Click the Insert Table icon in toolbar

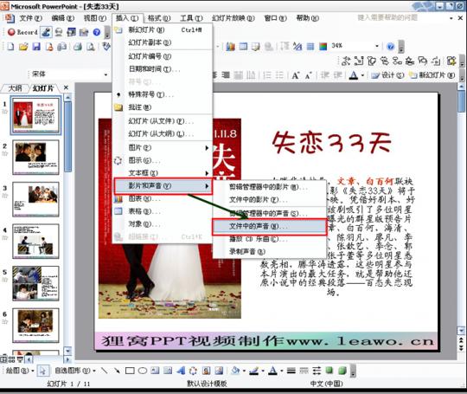tap(243, 46)
